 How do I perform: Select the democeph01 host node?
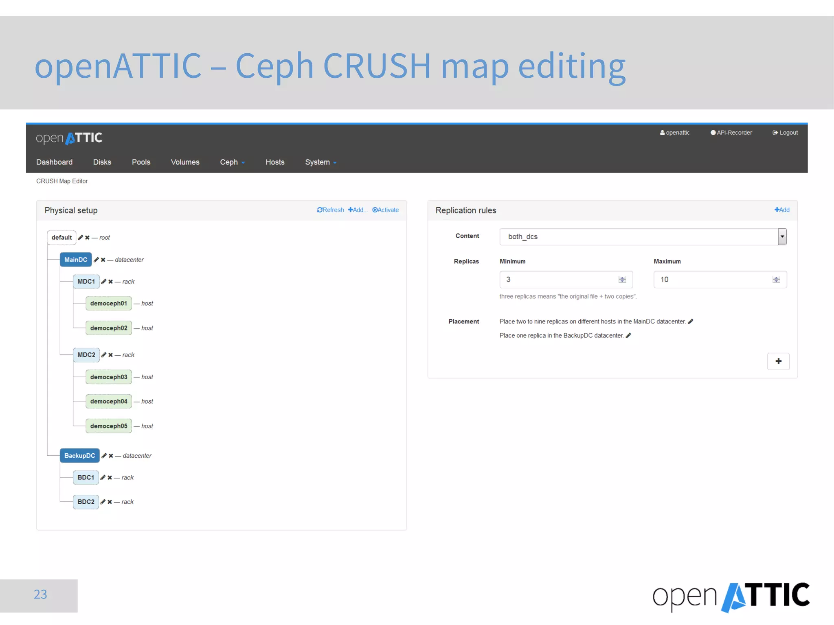(x=109, y=304)
